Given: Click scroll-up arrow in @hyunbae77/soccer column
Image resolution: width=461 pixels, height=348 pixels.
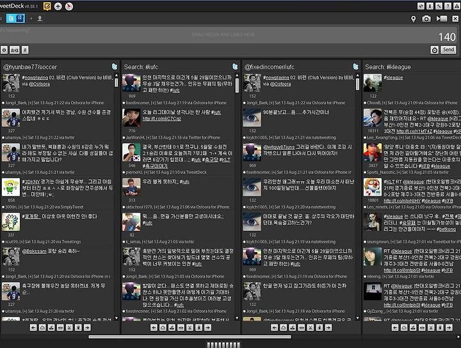Looking at the screenshot, I should pyautogui.click(x=117, y=75).
